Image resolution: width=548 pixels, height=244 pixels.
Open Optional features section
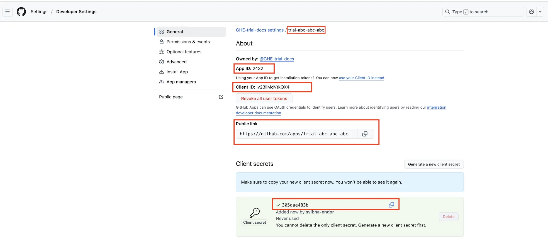pos(191,52)
